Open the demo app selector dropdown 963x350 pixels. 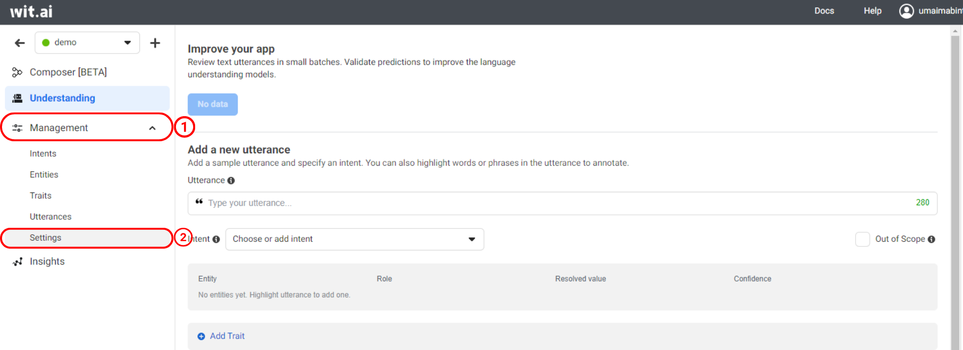click(x=87, y=43)
